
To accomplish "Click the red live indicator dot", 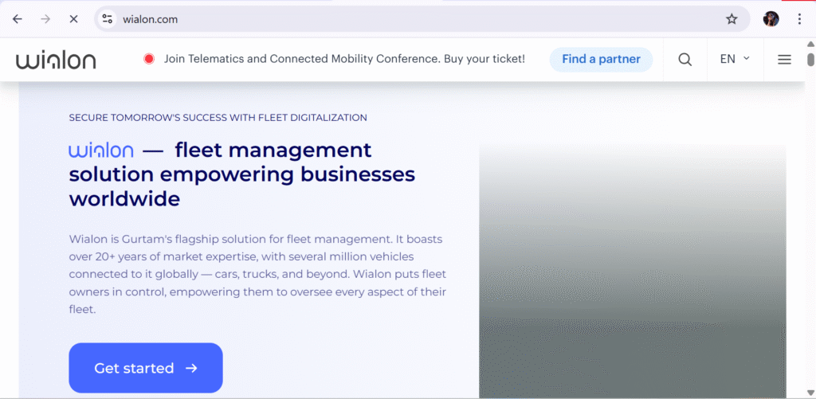I will (x=149, y=59).
